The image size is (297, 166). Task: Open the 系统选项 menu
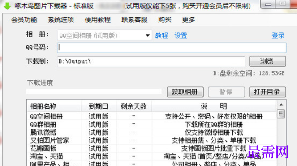tap(61, 20)
